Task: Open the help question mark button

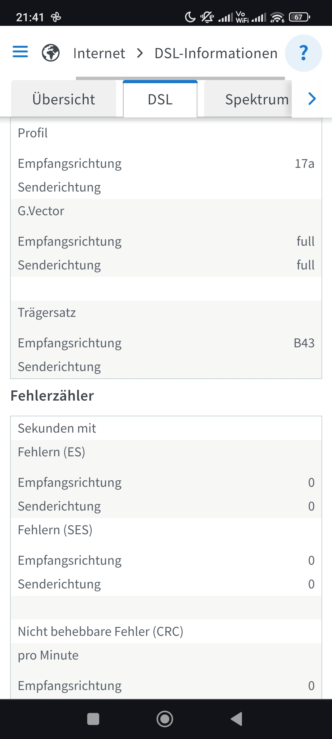Action: click(303, 53)
